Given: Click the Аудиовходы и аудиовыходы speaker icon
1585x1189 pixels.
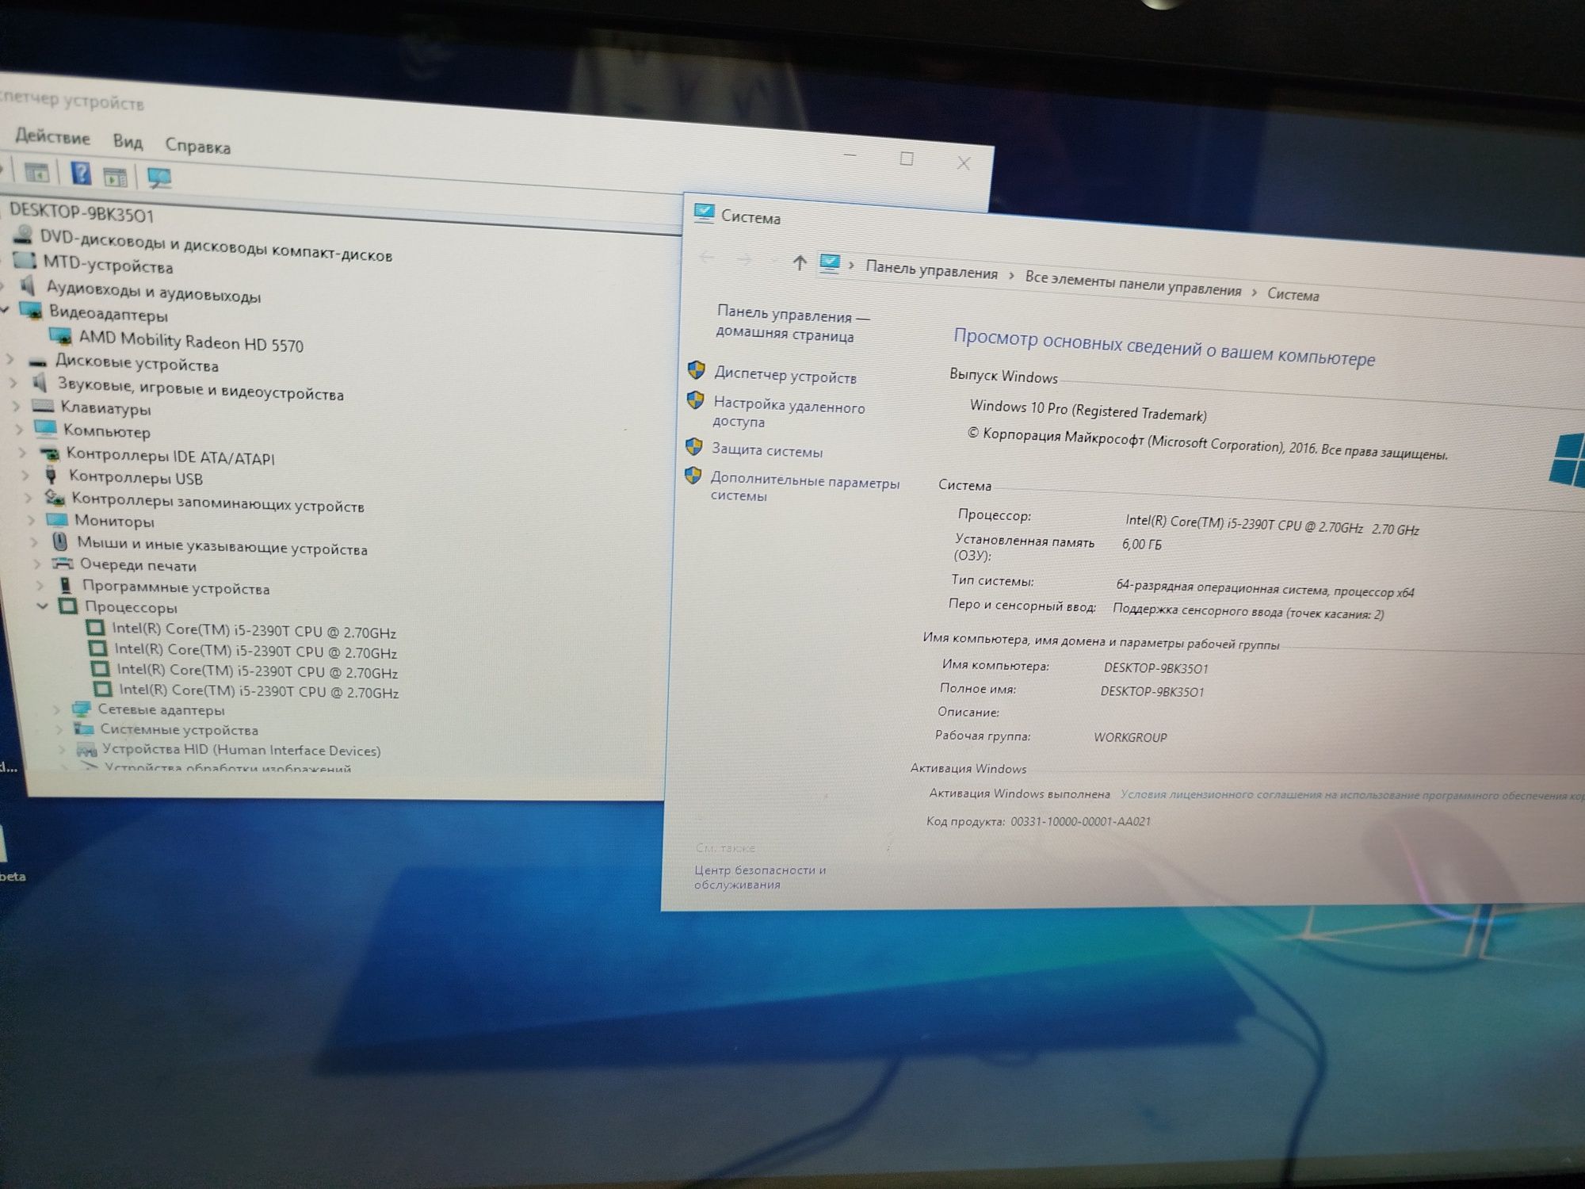Looking at the screenshot, I should [x=29, y=285].
